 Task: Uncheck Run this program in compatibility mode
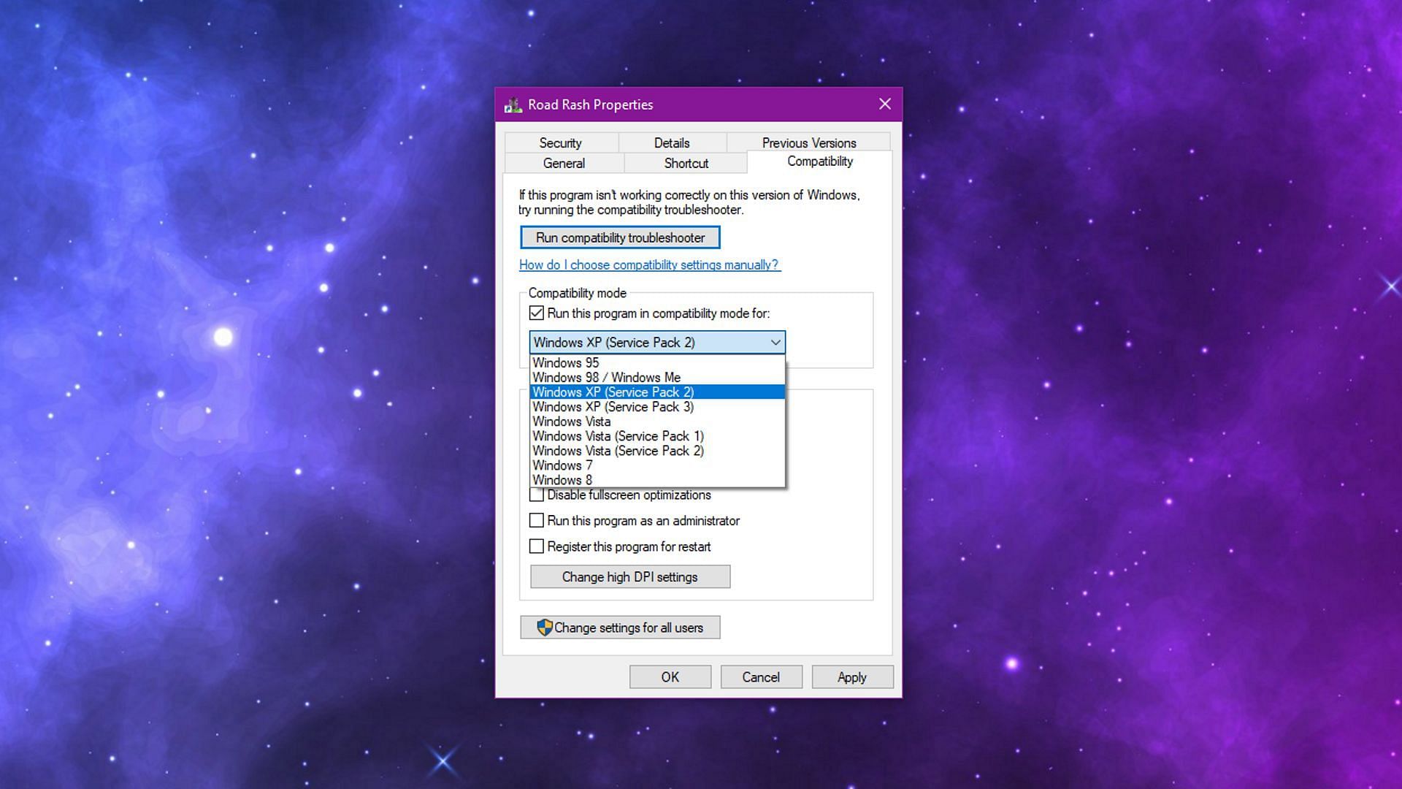[x=537, y=313]
